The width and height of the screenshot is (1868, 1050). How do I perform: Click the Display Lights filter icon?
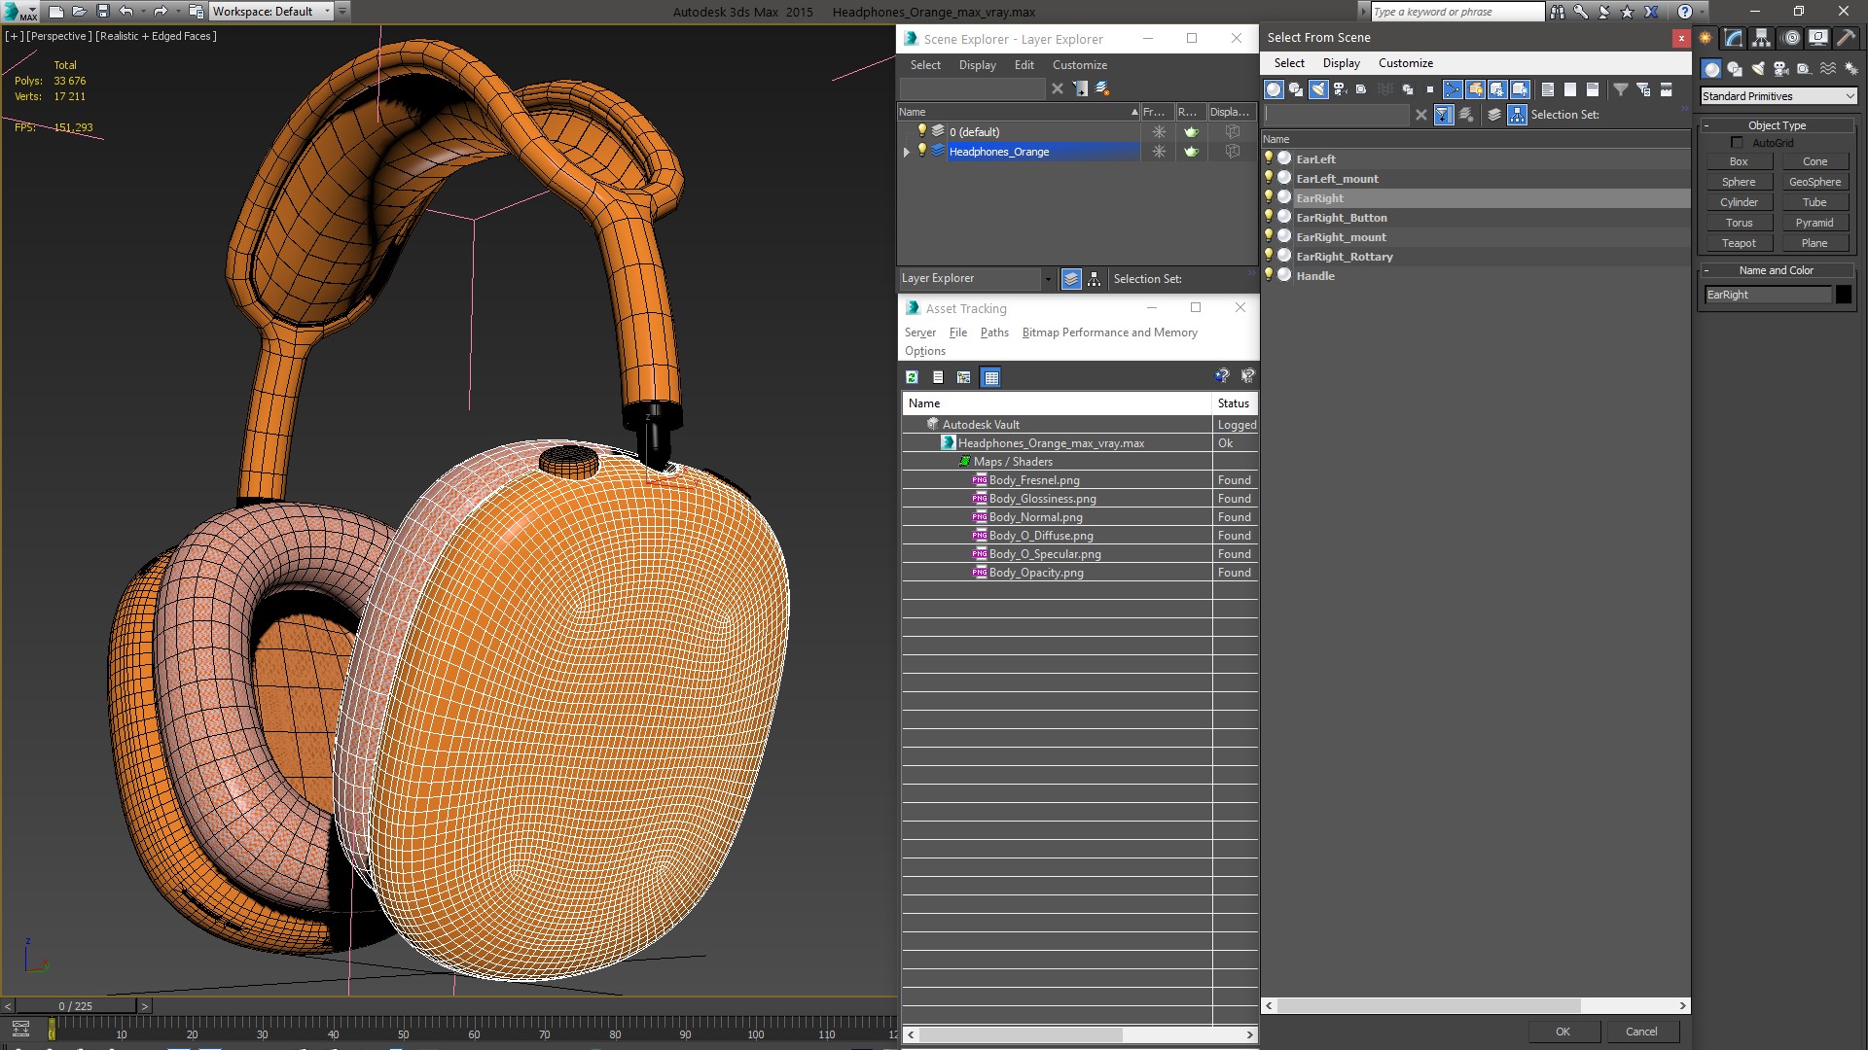(1317, 89)
